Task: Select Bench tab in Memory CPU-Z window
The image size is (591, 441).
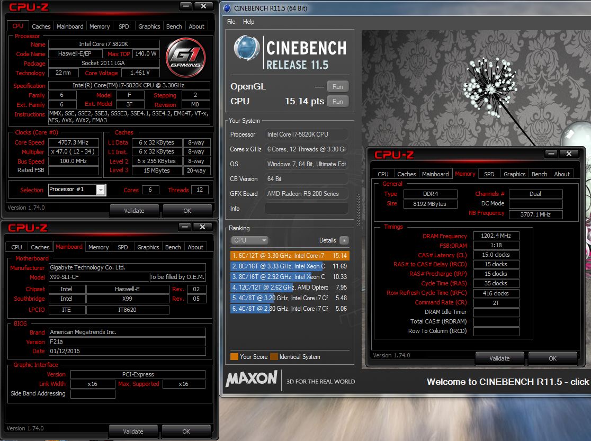Action: point(539,174)
